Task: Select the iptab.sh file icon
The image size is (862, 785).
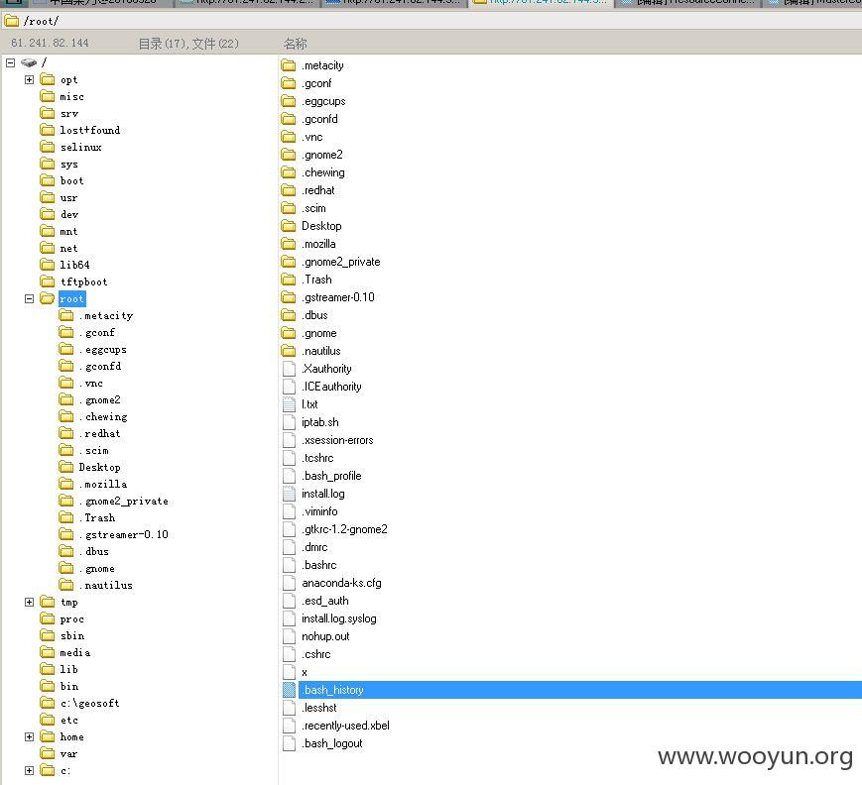Action: (x=289, y=422)
